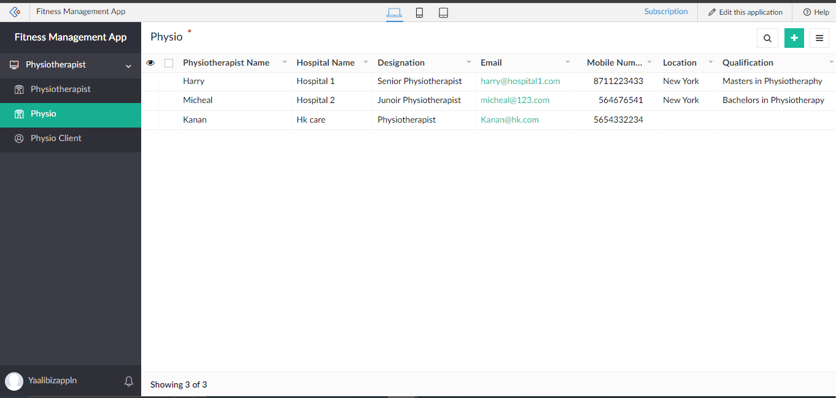Click the Subscription link
836x398 pixels.
665,12
